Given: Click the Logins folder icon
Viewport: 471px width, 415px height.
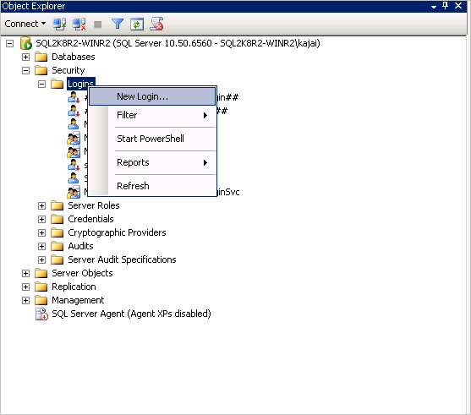Looking at the screenshot, I should (x=57, y=84).
